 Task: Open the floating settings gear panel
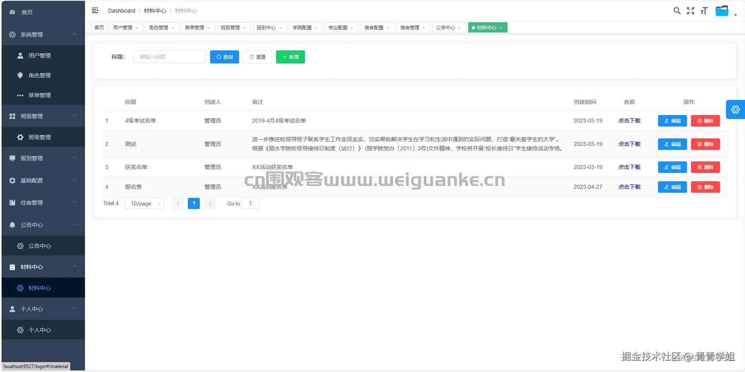point(735,109)
